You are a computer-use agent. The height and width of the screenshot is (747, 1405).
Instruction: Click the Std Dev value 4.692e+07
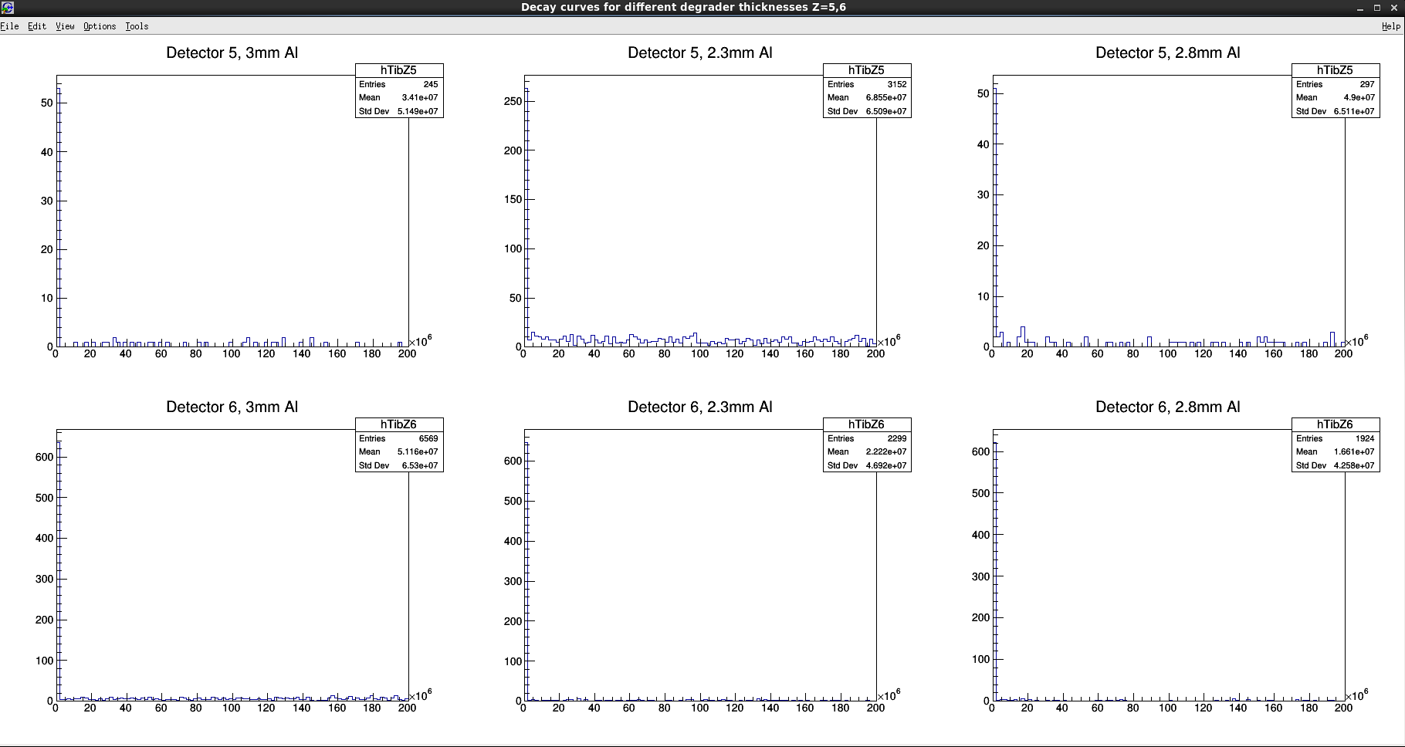[886, 465]
